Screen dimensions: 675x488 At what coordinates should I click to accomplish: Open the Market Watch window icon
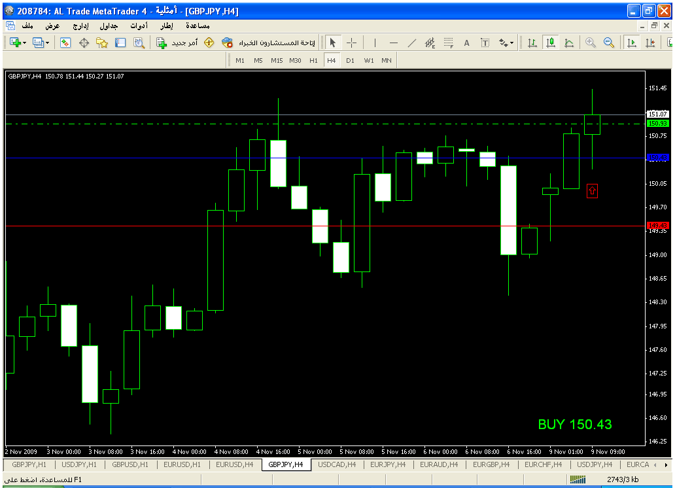[x=65, y=43]
